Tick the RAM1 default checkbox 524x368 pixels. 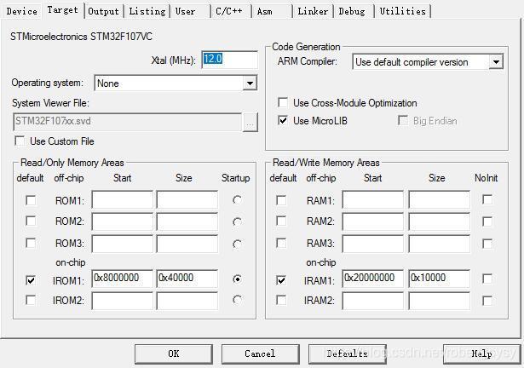pyautogui.click(x=281, y=200)
